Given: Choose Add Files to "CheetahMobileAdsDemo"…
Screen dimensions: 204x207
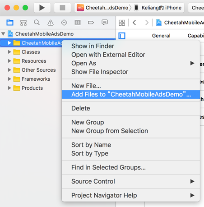Looking at the screenshot, I should [x=131, y=94].
